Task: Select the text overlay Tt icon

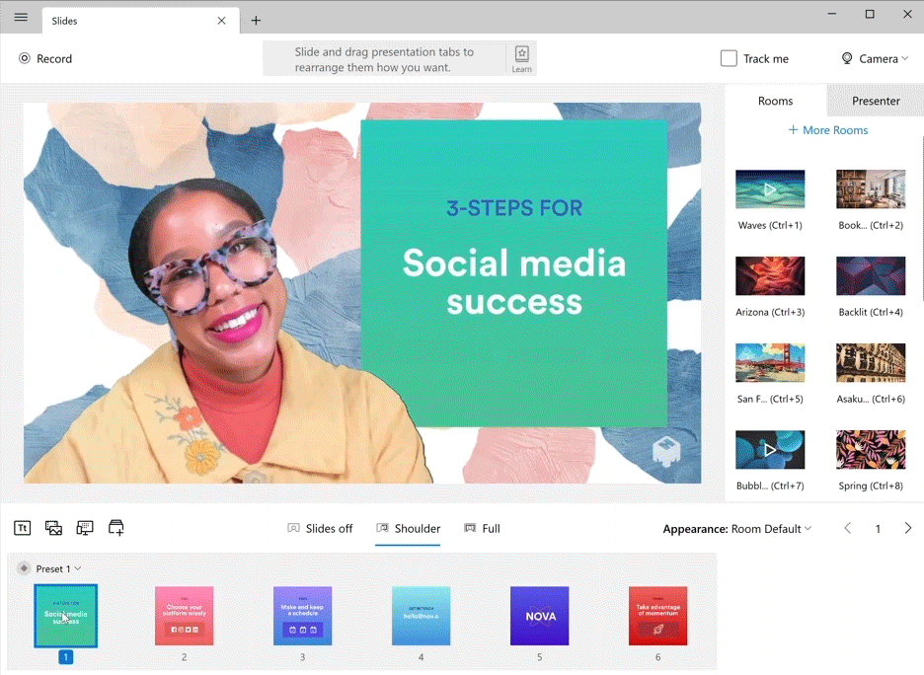Action: (23, 528)
